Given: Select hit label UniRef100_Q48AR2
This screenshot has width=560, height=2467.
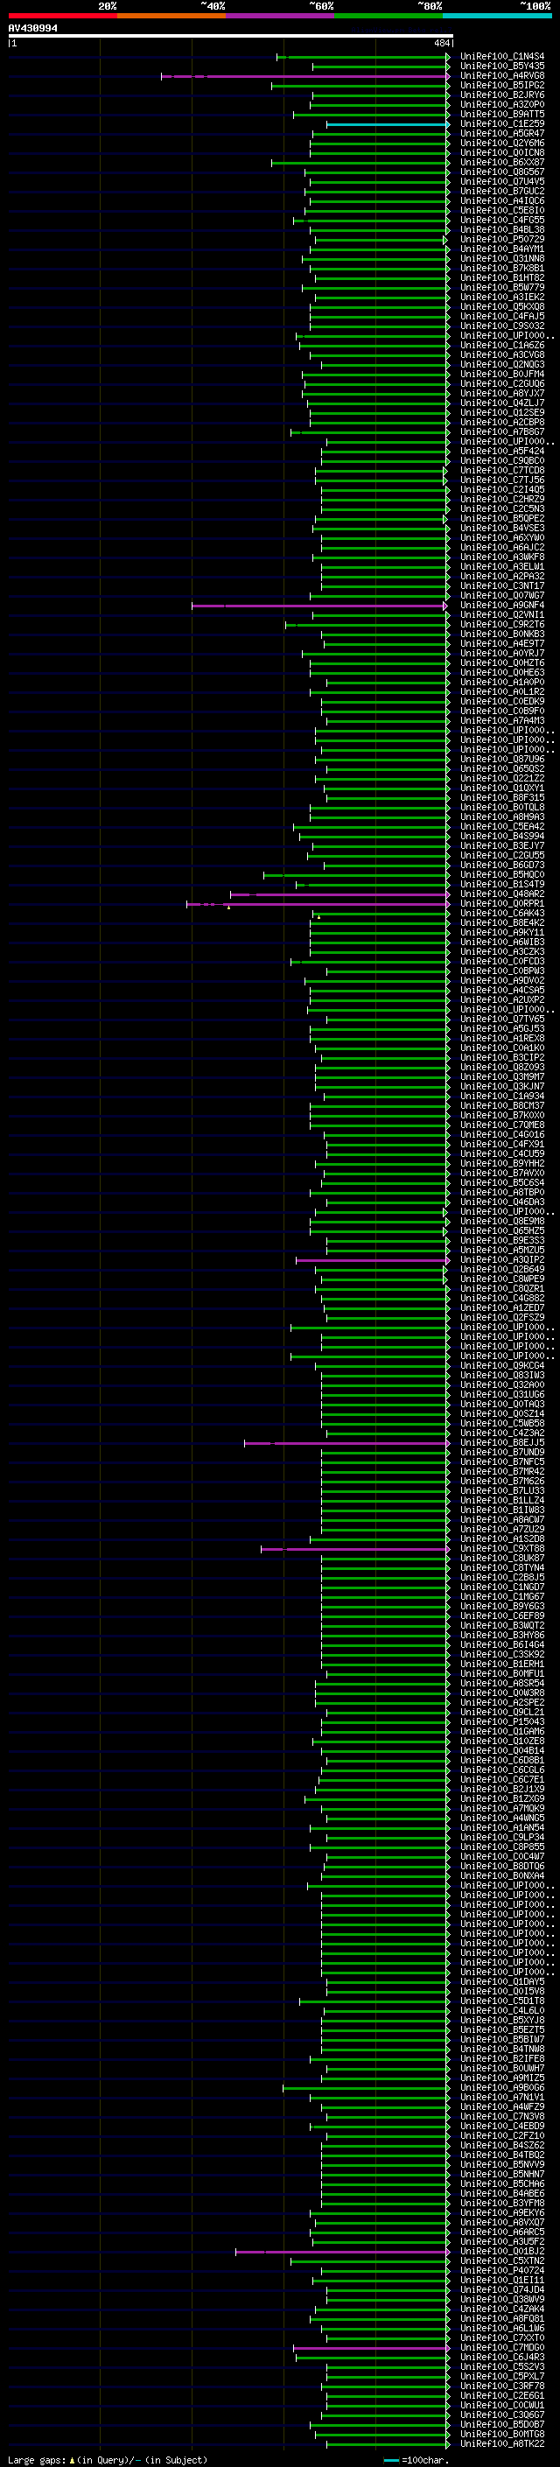Looking at the screenshot, I should click(x=502, y=894).
